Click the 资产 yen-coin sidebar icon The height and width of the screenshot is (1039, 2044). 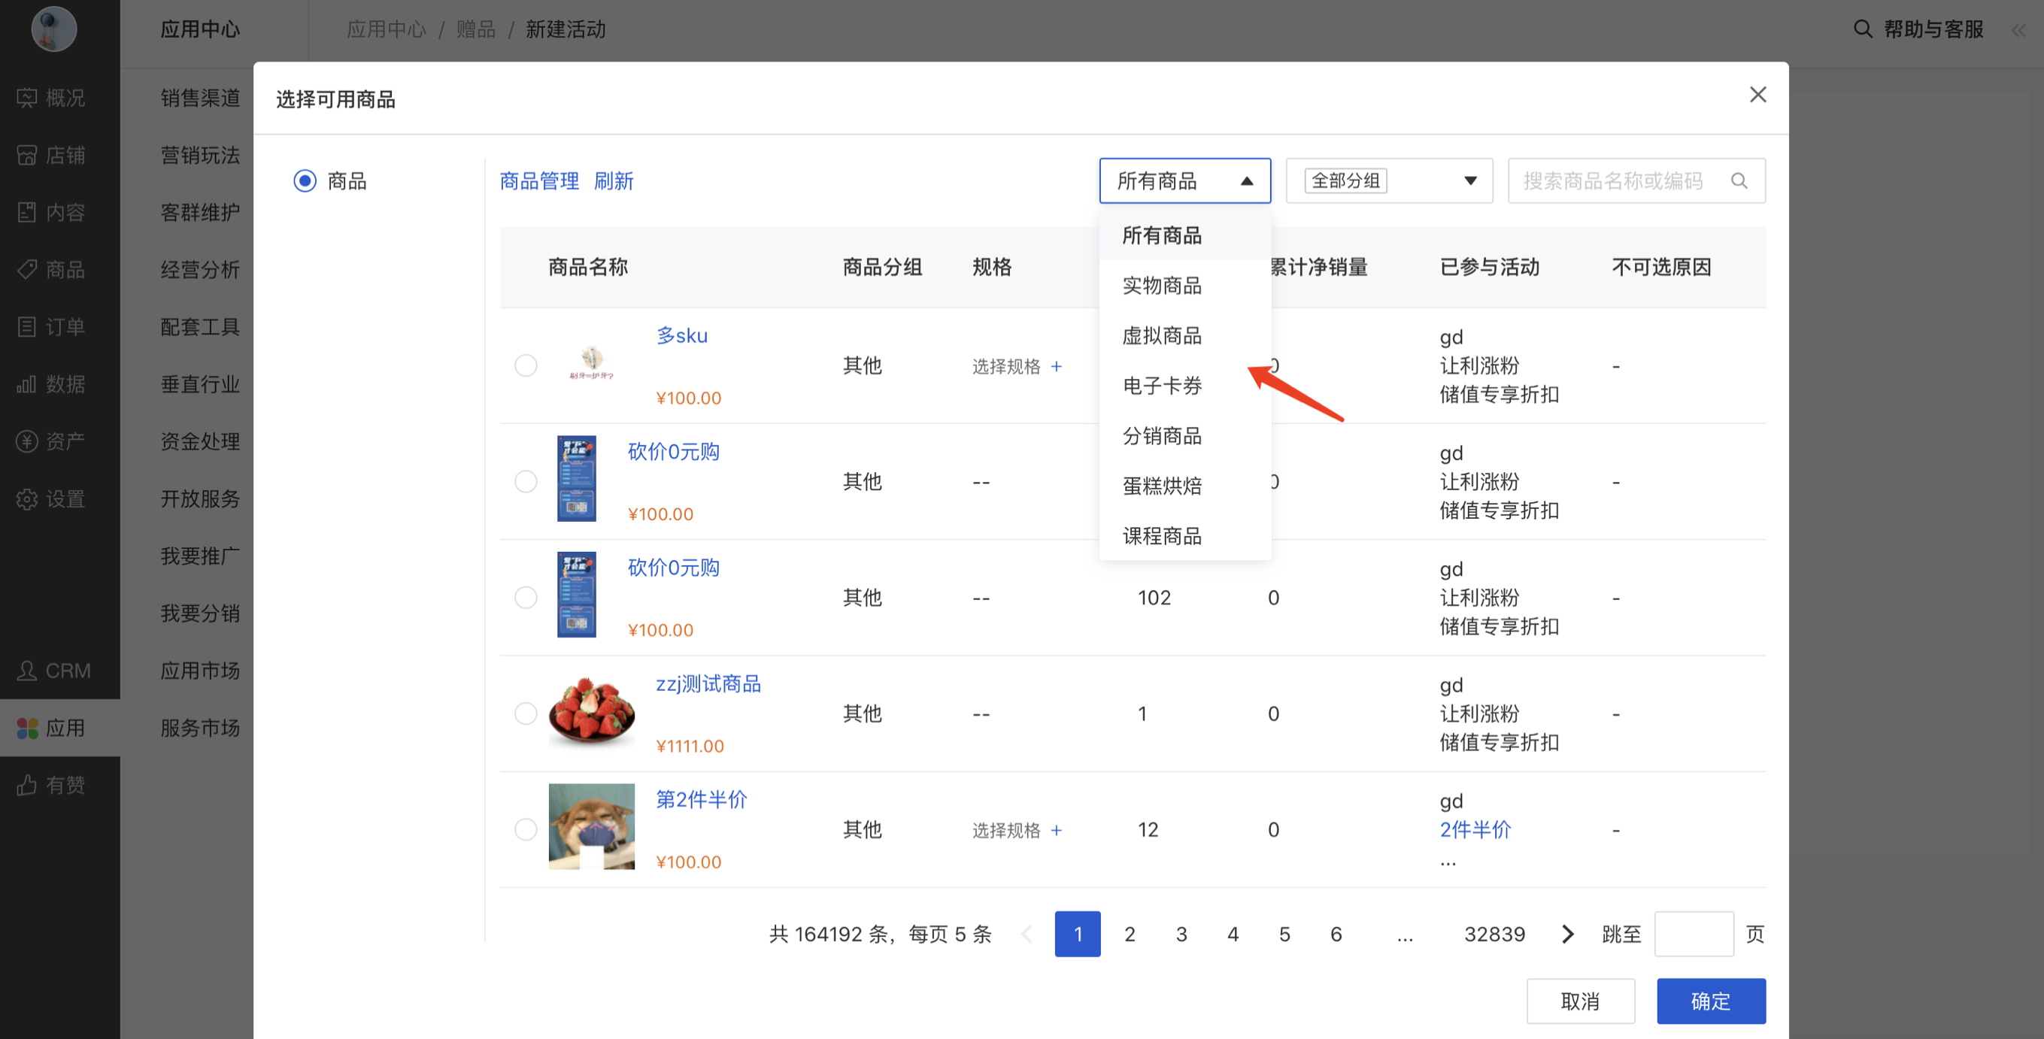[x=27, y=441]
